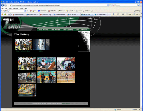
Task: Open The Artist navigation link
Action: click(x=55, y=30)
